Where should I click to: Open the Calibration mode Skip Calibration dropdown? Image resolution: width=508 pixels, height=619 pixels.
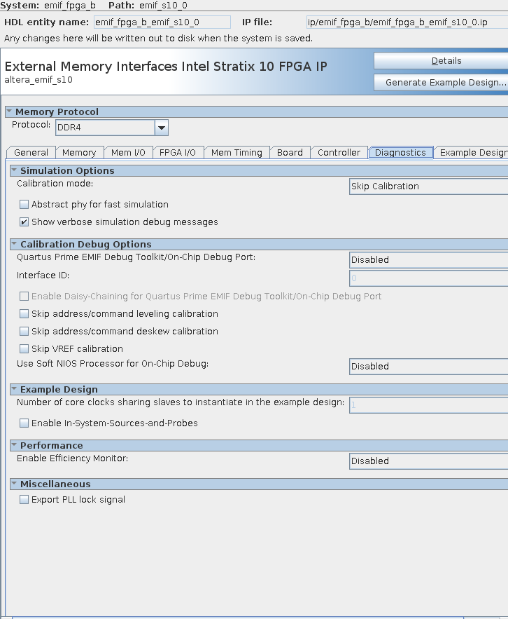coord(428,186)
